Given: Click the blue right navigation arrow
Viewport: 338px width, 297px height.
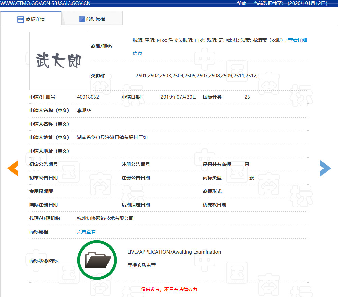Looking at the screenshot, I should click(x=325, y=168).
